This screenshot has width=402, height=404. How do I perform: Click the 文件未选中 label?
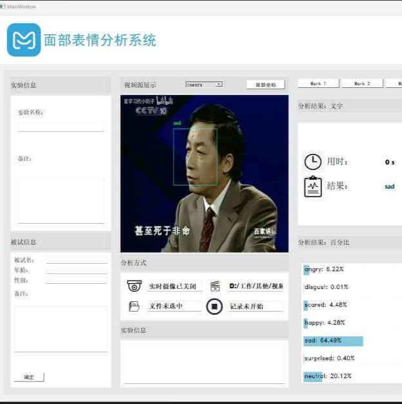click(x=166, y=306)
